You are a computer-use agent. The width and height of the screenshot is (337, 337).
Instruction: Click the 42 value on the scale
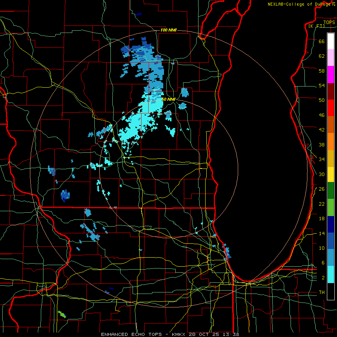click(322, 130)
